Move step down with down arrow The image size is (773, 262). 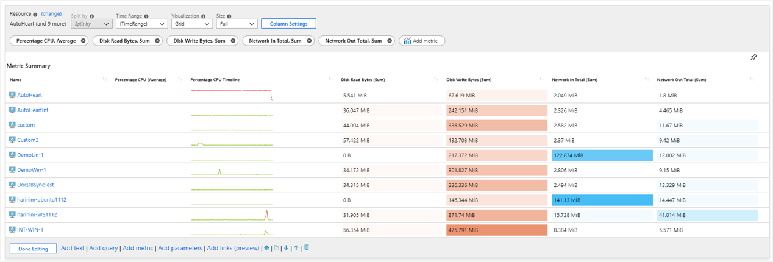[x=287, y=248]
